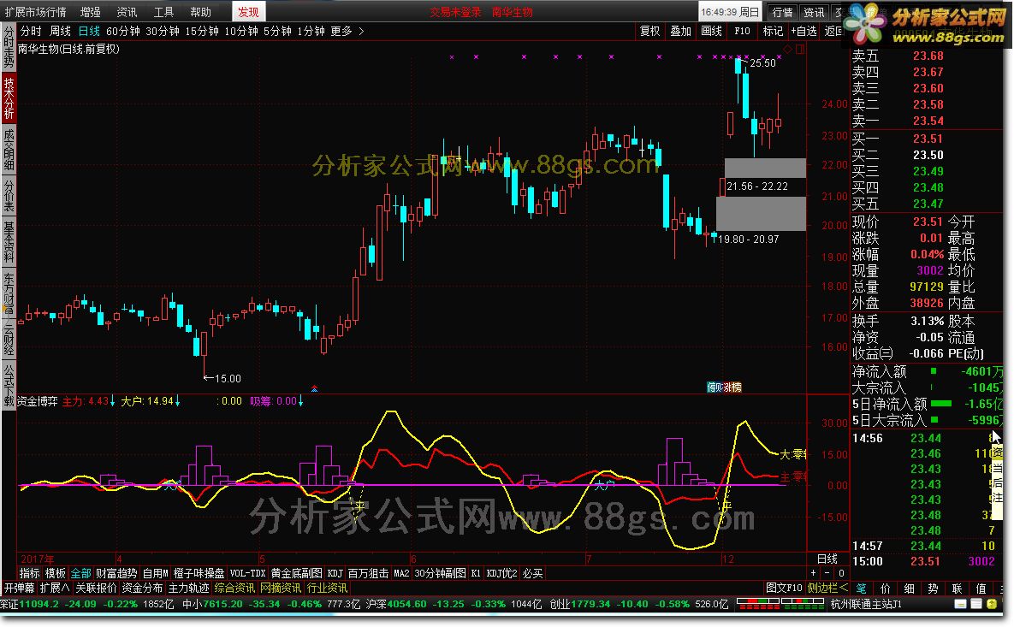
Task: Open the 分价表 sidebar tab
Action: point(9,197)
